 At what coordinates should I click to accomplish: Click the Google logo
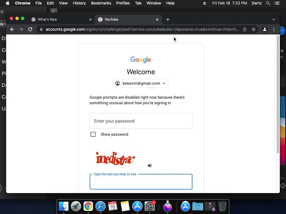tap(141, 60)
